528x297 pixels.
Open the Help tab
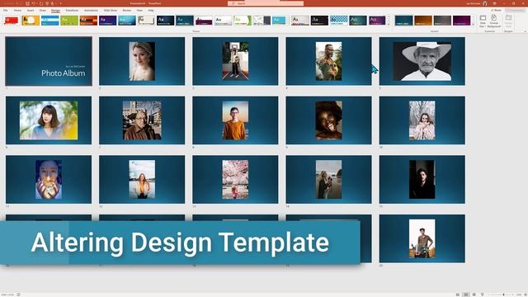151,11
